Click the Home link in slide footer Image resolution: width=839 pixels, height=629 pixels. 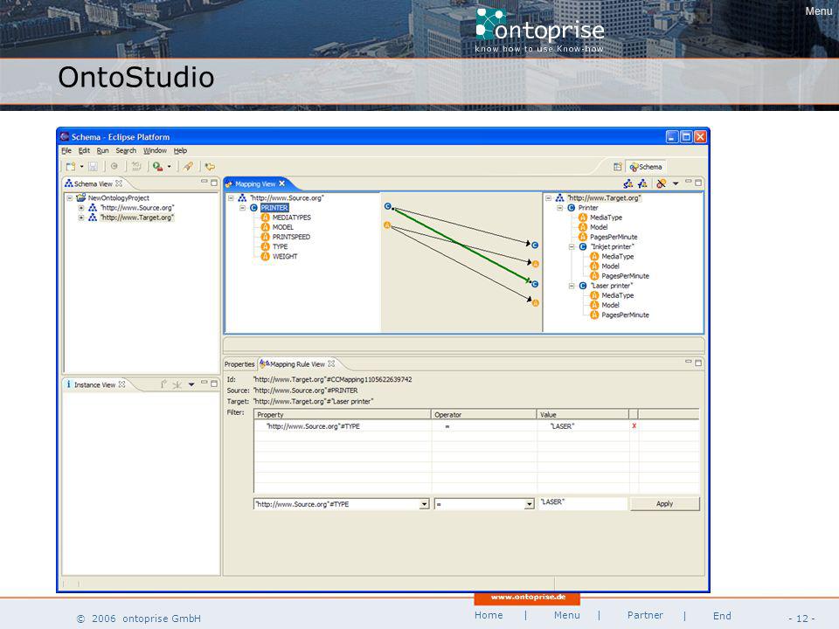click(489, 615)
